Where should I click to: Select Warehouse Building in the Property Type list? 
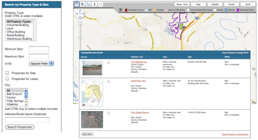(x=19, y=39)
